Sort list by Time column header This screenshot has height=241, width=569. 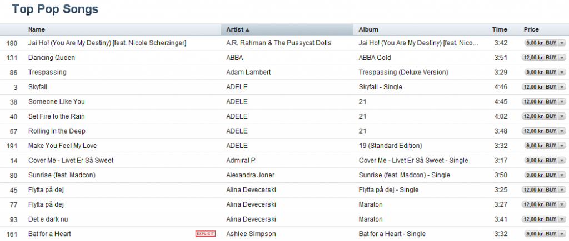(x=500, y=30)
